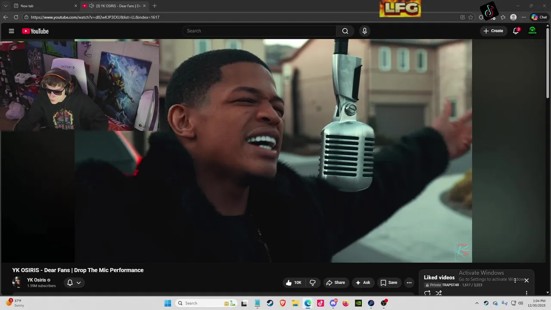Open weather widget showing 37°F Sunny
551x310 pixels.
point(15,303)
